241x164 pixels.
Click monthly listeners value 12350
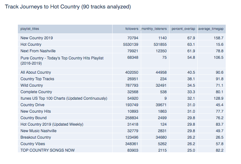pos(161,51)
